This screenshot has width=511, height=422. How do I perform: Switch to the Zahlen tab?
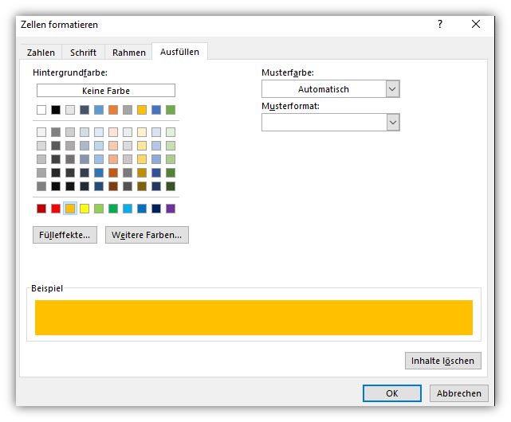click(x=41, y=53)
